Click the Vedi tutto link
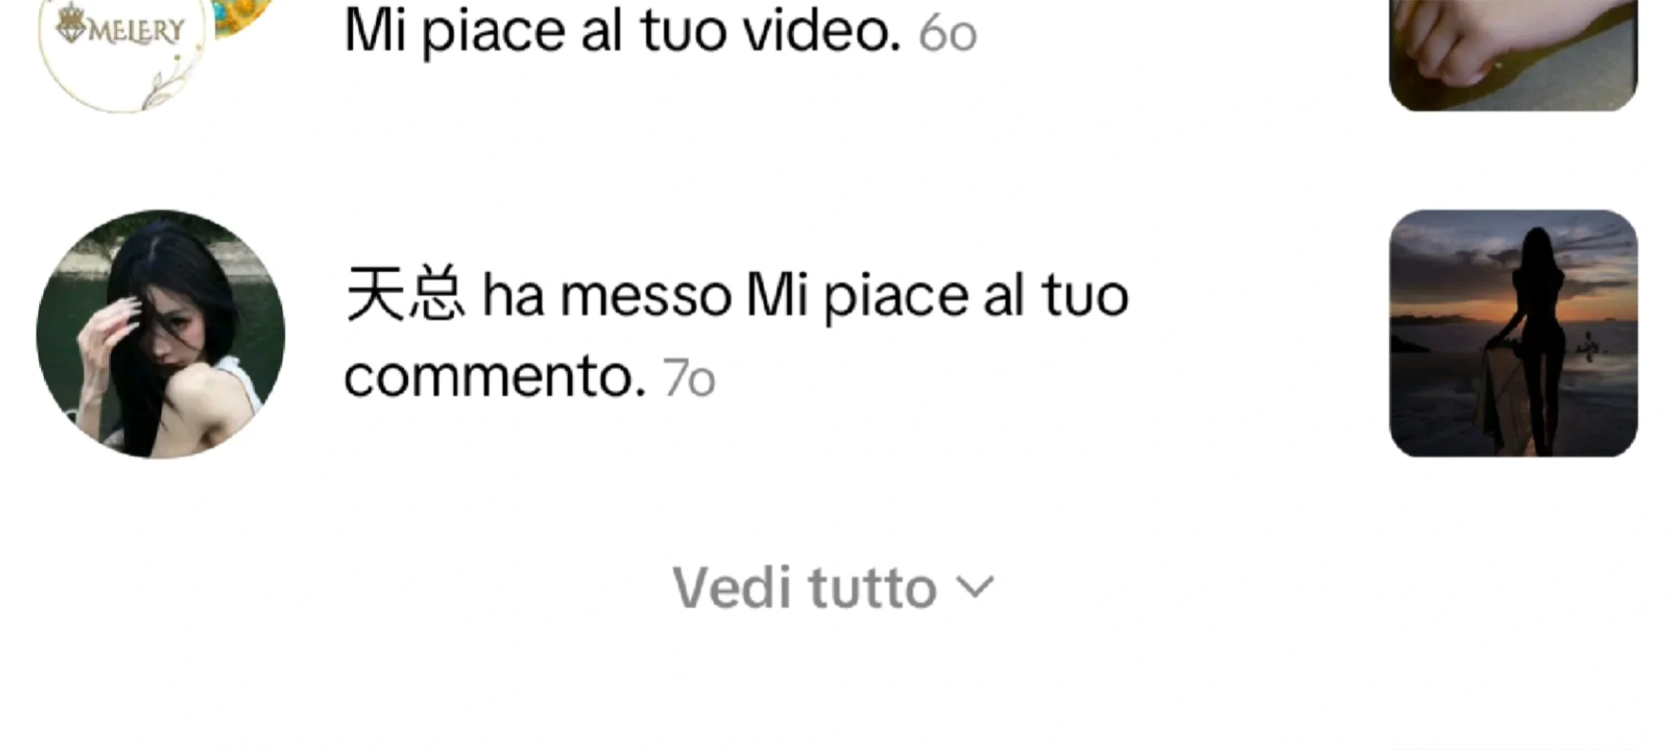 point(833,587)
